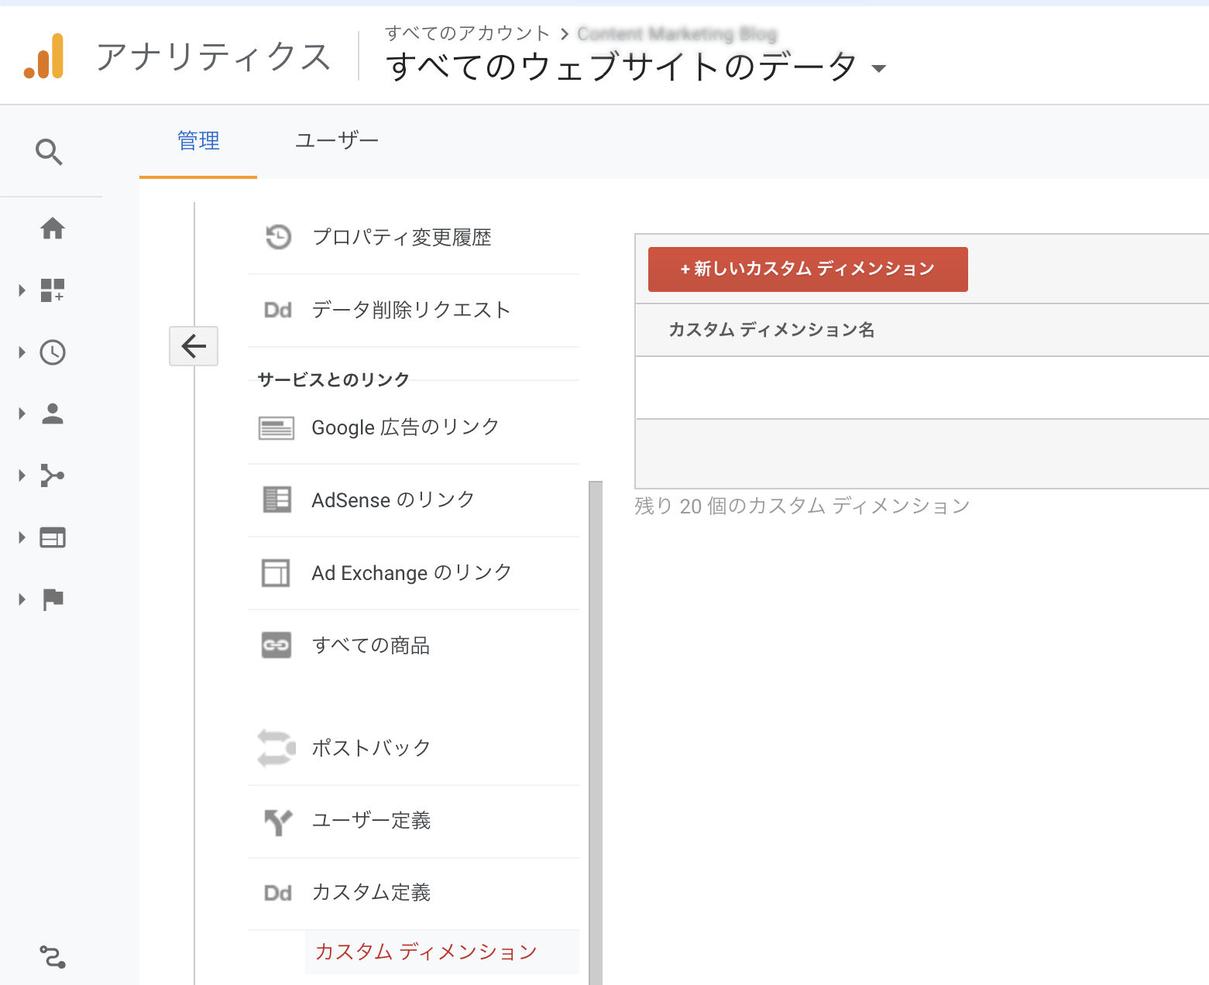Click the admin column vertical scrollbar

point(596,733)
